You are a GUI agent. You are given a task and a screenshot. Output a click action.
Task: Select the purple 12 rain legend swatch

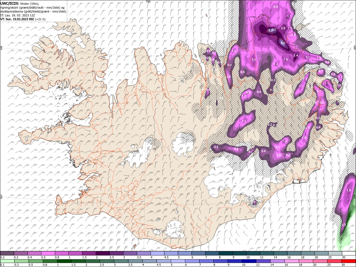pos(263,261)
